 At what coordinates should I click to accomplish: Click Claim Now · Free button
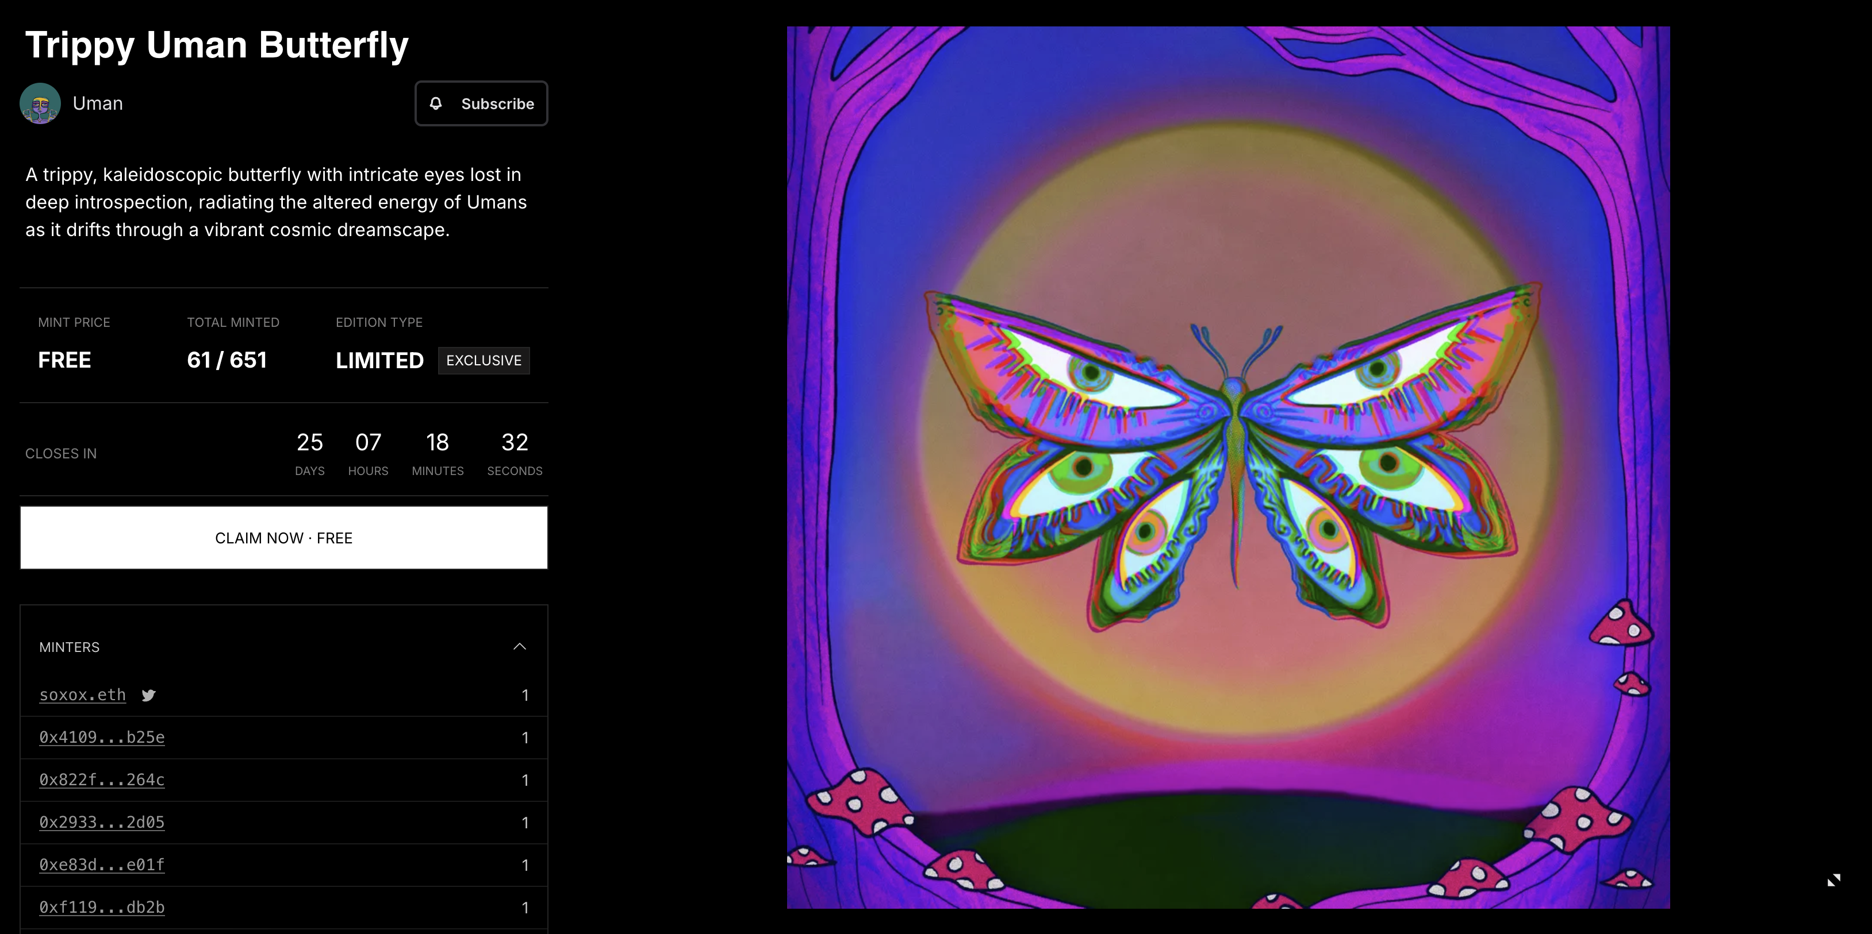click(283, 538)
